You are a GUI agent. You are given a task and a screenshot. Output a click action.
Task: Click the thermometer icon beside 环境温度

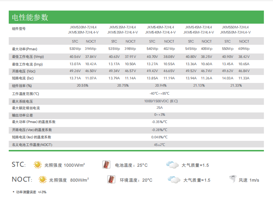(111, 179)
